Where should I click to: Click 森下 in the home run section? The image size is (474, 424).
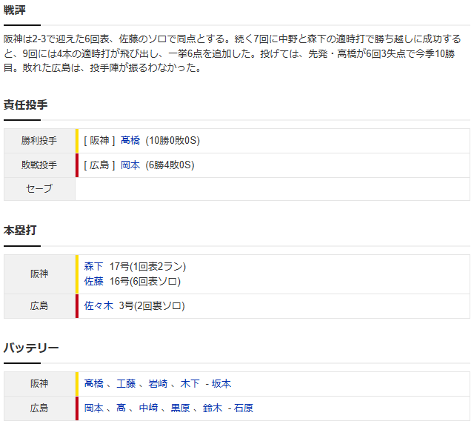(x=93, y=266)
